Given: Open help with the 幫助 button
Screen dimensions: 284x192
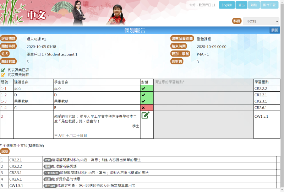Looking at the screenshot, I should (253, 5).
